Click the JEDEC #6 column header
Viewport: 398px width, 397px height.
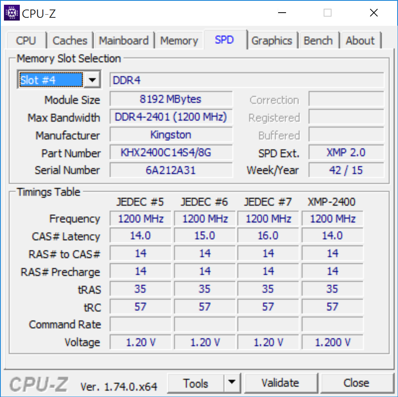[x=204, y=202]
